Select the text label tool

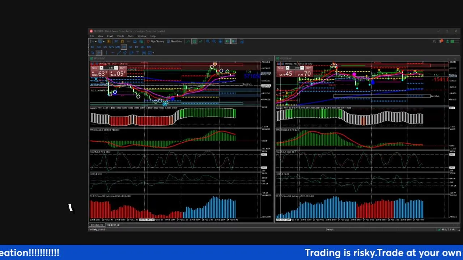click(137, 53)
